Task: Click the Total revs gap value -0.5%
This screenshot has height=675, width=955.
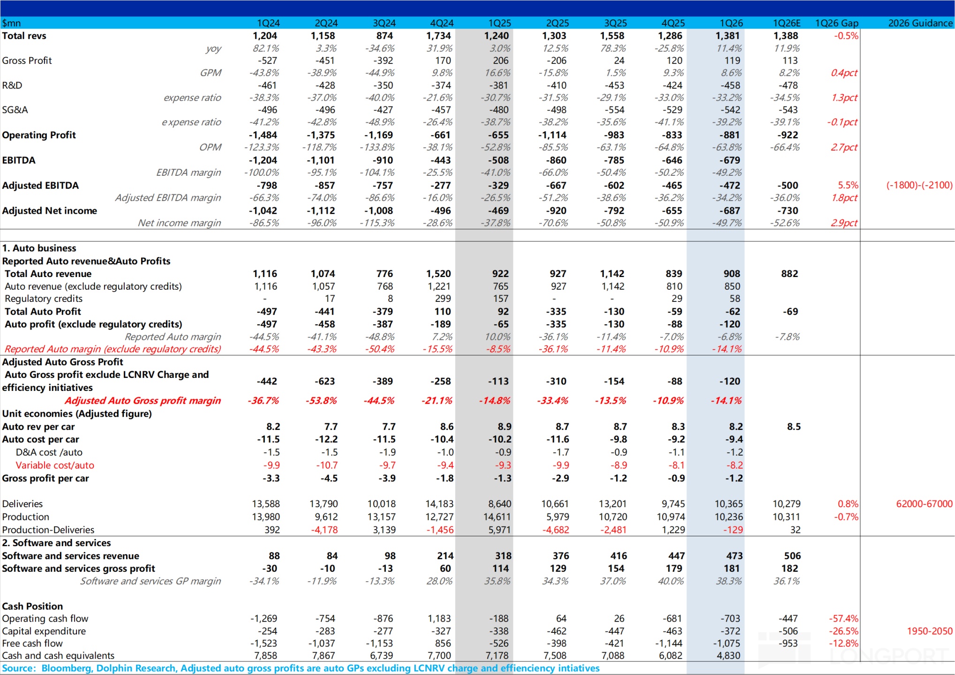Action: [846, 36]
